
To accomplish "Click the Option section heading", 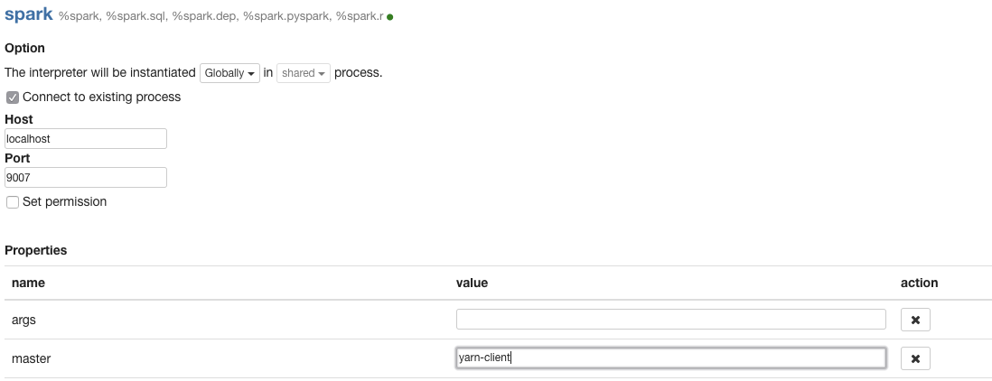I will (24, 48).
